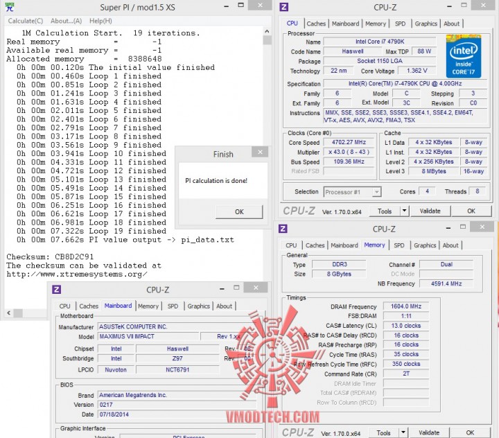Switch to Memory tab in top CPU-Z window

[x=376, y=24]
